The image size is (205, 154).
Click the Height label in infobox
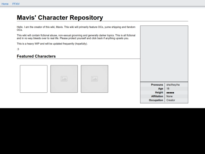pos(159,92)
